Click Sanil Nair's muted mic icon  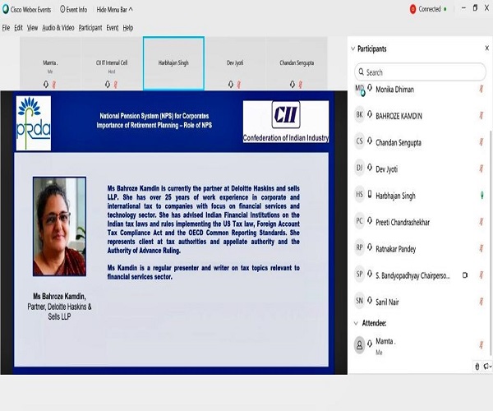(481, 302)
